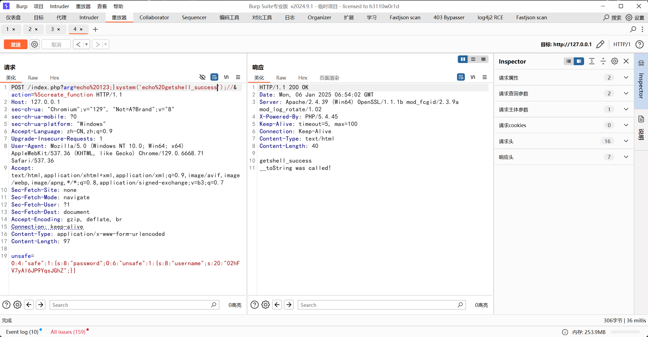
Task: Switch request view to Raw
Action: 33,78
